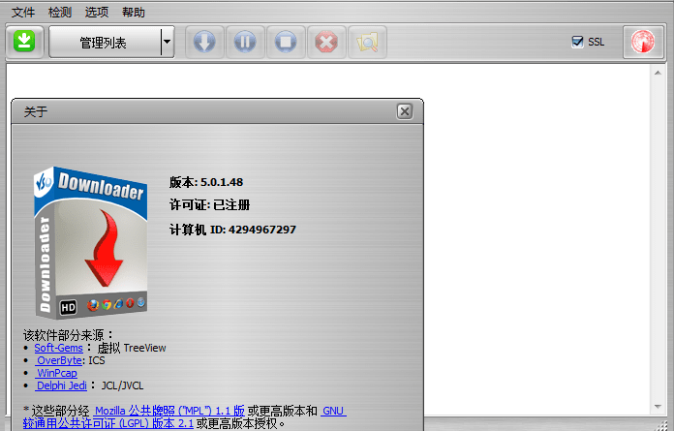The image size is (674, 431).
Task: Click the 该软件部分来源 heading text
Action: [x=68, y=335]
